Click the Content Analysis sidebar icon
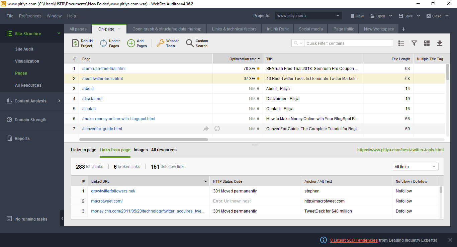Viewport: 457px width, 247px height. pos(9,101)
